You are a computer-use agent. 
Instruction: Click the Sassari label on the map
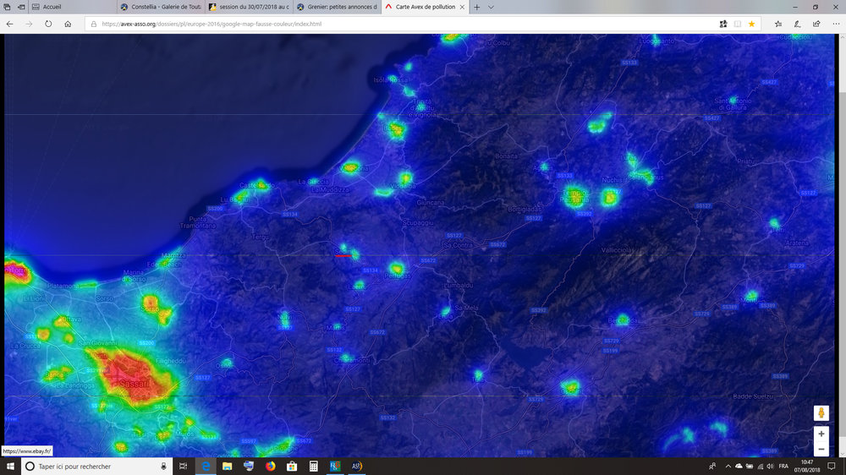click(134, 384)
